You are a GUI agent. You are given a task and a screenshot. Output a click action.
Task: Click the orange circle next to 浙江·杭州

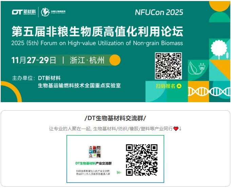[x=115, y=60]
